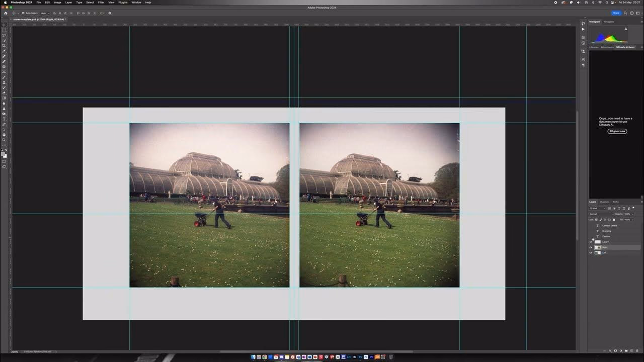The height and width of the screenshot is (362, 644).
Task: Click the All good now button
Action: pos(617,131)
